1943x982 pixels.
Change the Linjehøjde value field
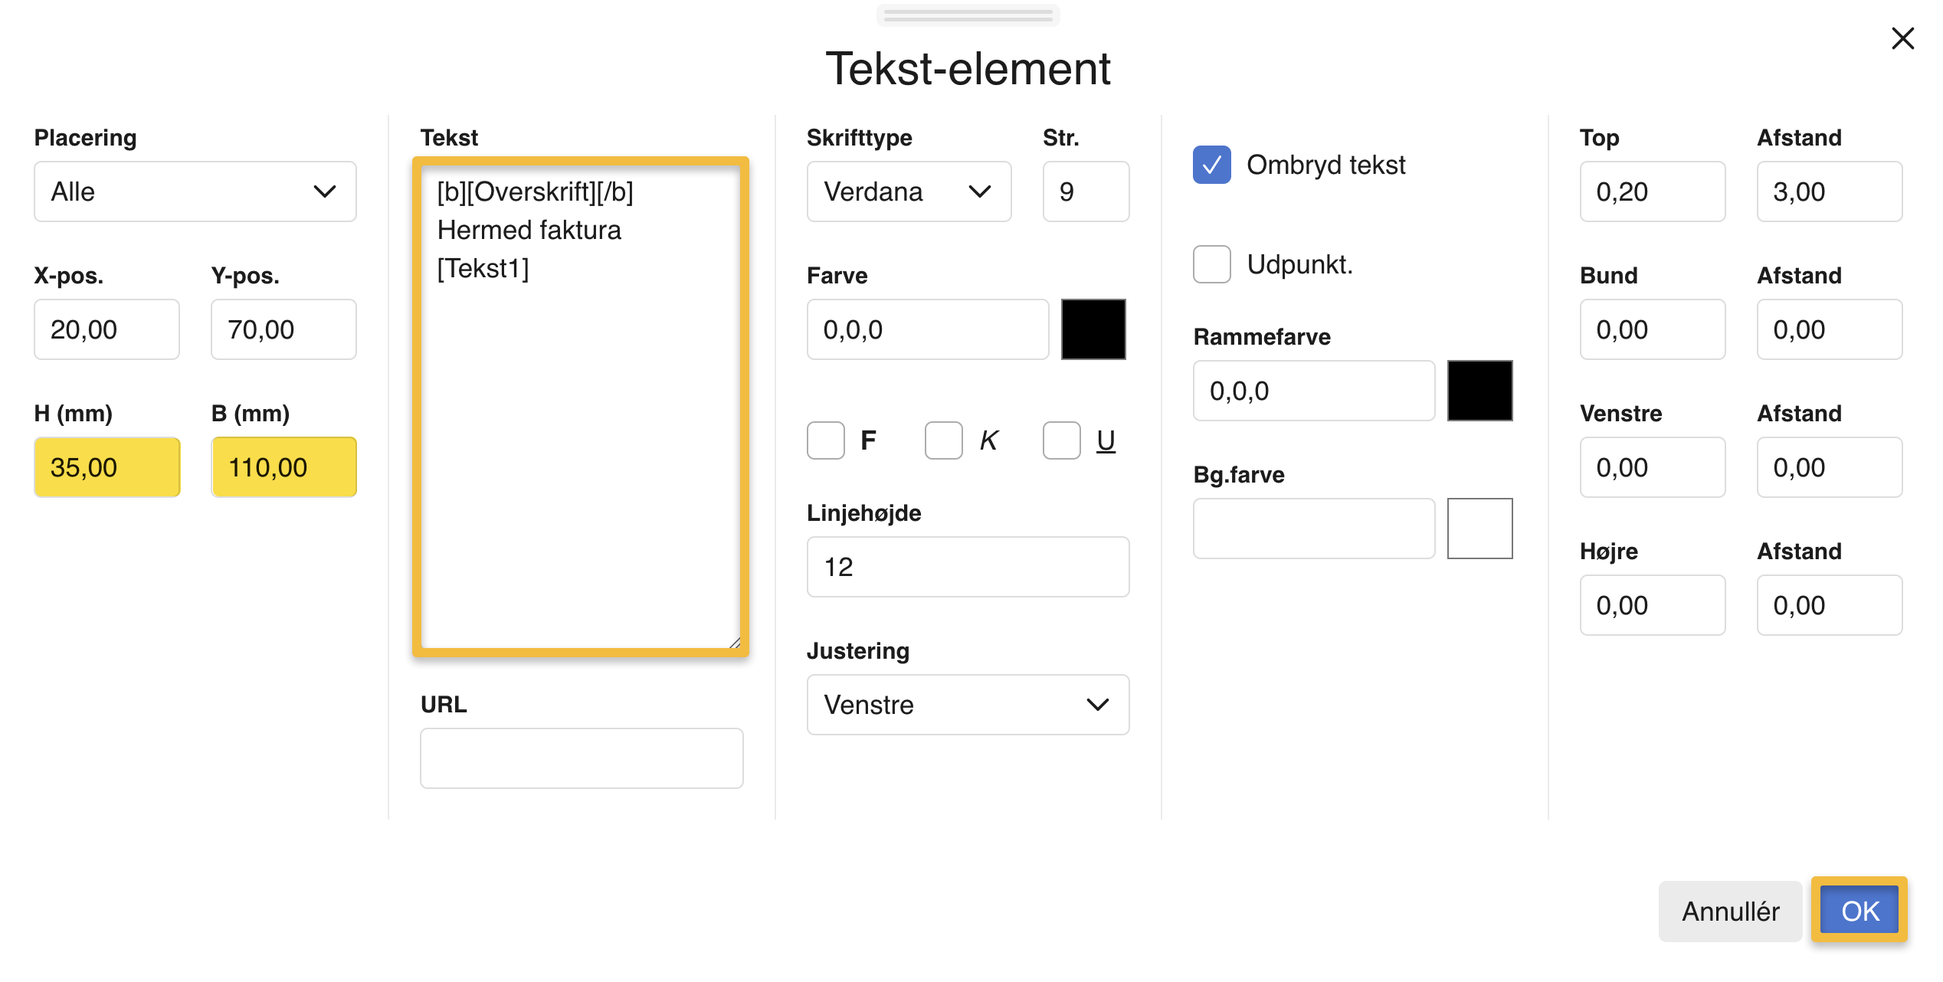coord(968,566)
